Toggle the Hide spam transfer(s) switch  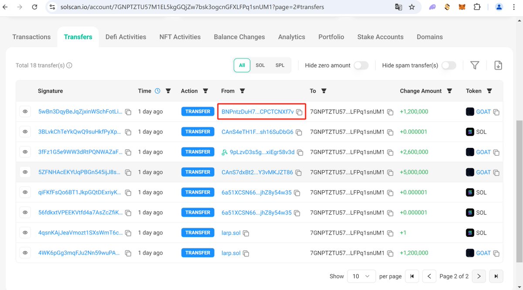pyautogui.click(x=449, y=65)
